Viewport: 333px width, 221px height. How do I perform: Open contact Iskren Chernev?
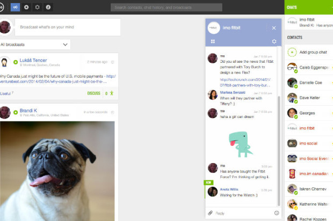(309, 189)
